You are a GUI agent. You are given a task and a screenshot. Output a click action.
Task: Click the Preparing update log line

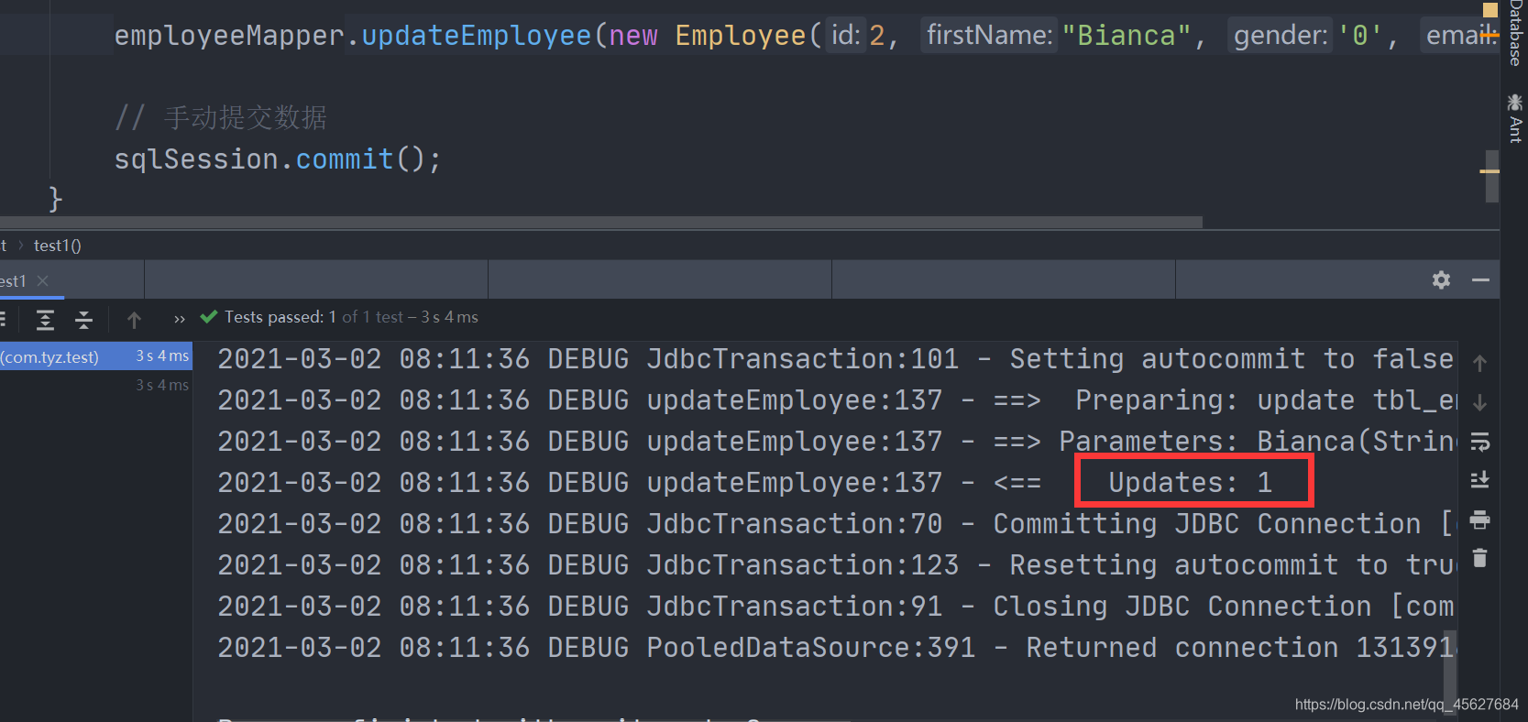(837, 400)
